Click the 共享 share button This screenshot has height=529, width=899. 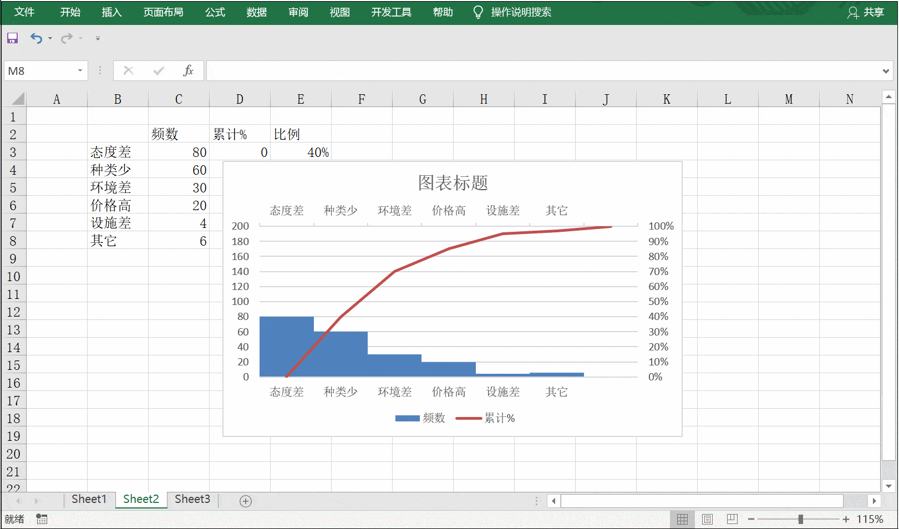[x=866, y=12]
